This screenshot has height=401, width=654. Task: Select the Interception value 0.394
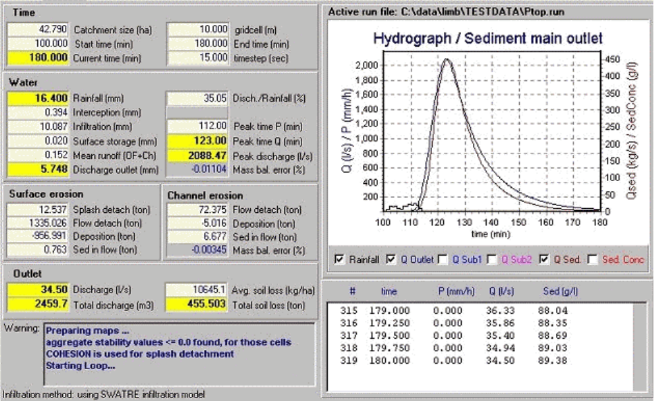[x=38, y=113]
